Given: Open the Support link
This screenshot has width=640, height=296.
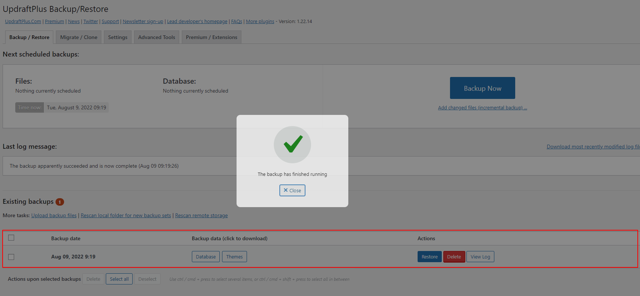Looking at the screenshot, I should point(110,22).
